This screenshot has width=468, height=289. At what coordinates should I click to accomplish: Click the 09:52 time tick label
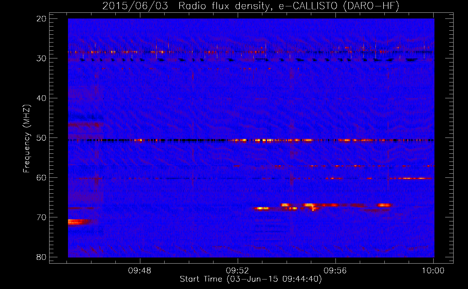point(237,271)
